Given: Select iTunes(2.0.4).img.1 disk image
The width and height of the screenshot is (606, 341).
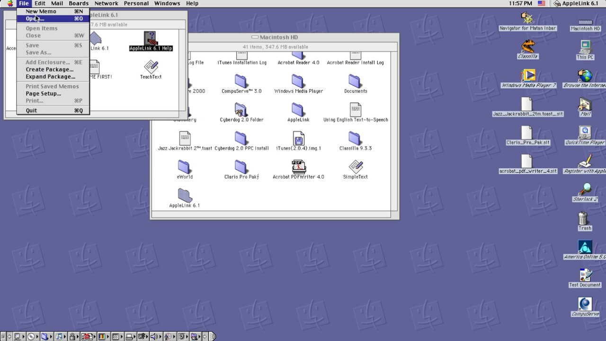Looking at the screenshot, I should (298, 141).
